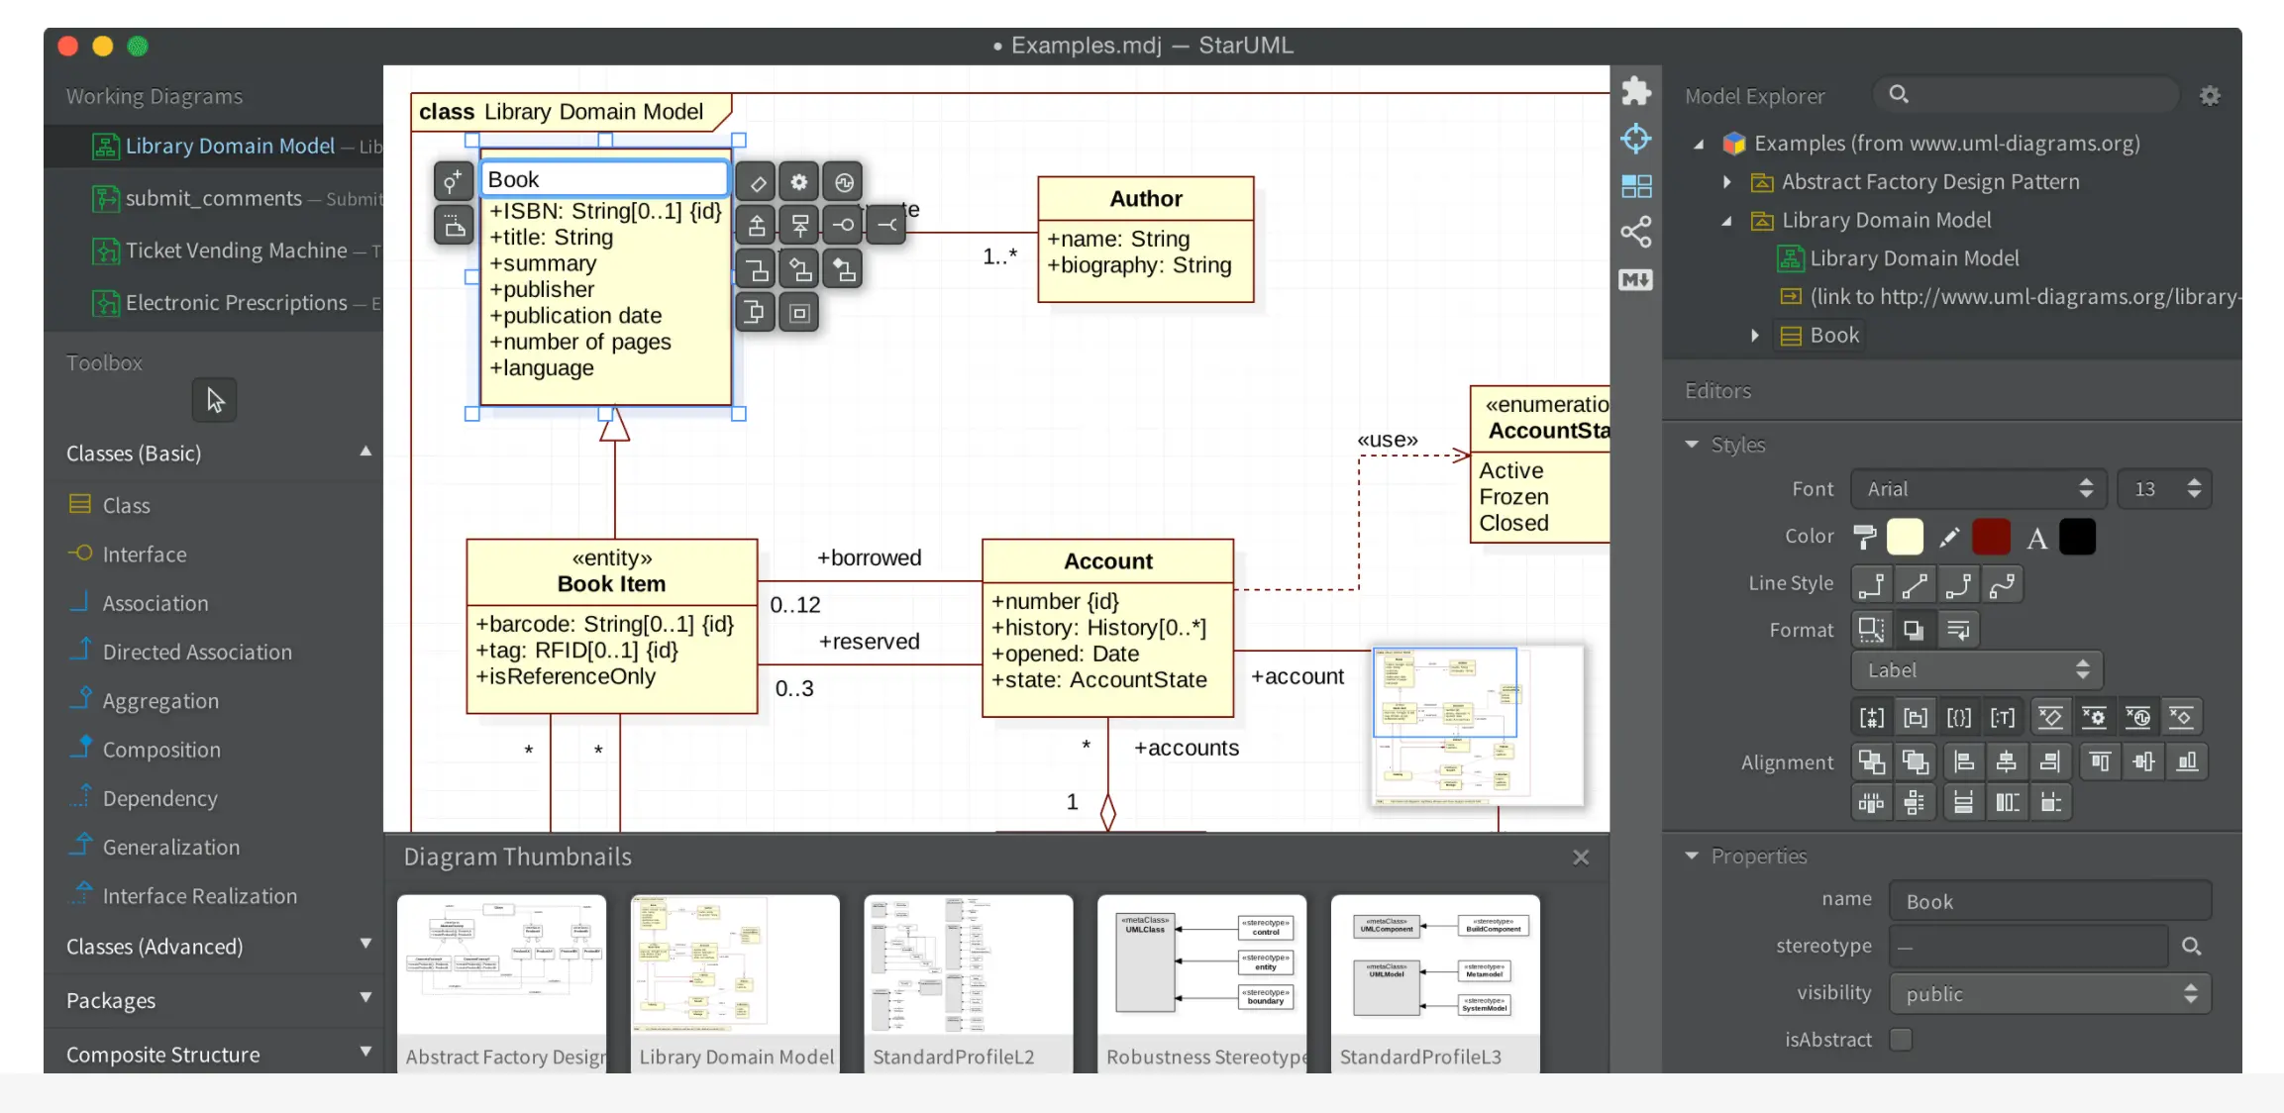Toggle Show Type button
The width and height of the screenshot is (2284, 1113).
point(2002,717)
